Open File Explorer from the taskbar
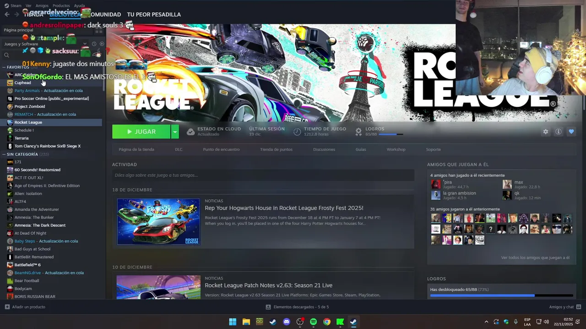 246,322
